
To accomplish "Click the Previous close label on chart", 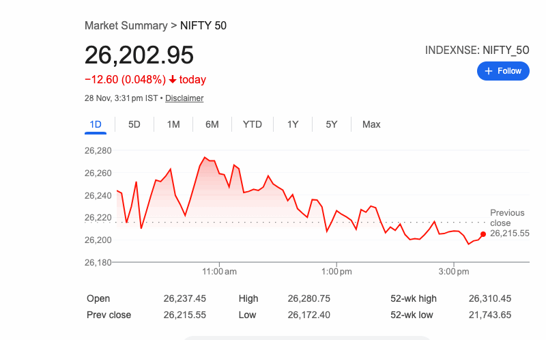I will coord(507,218).
